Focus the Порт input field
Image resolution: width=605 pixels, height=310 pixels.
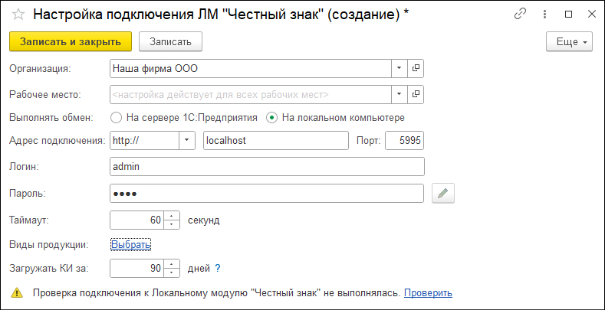(x=404, y=141)
